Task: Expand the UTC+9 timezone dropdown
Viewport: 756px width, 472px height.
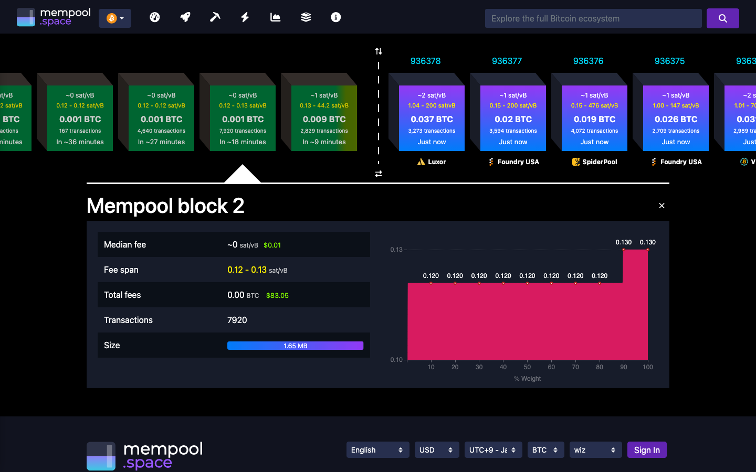Action: point(493,449)
